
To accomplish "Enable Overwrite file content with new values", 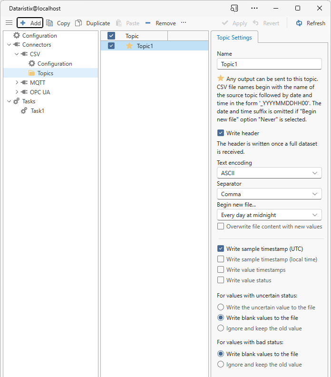I will point(221,227).
